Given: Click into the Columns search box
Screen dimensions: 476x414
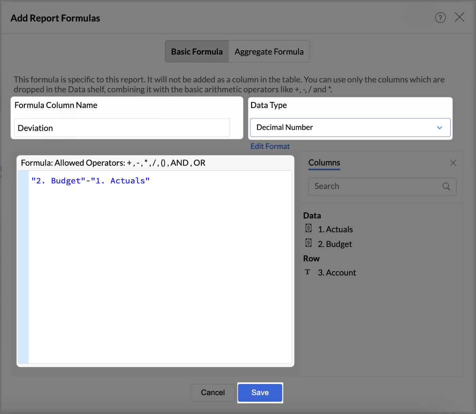Looking at the screenshot, I should [376, 186].
